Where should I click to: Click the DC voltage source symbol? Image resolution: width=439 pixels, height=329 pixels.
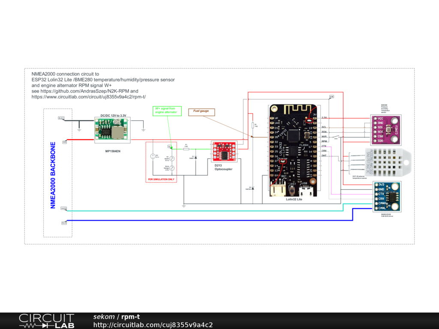point(153,156)
